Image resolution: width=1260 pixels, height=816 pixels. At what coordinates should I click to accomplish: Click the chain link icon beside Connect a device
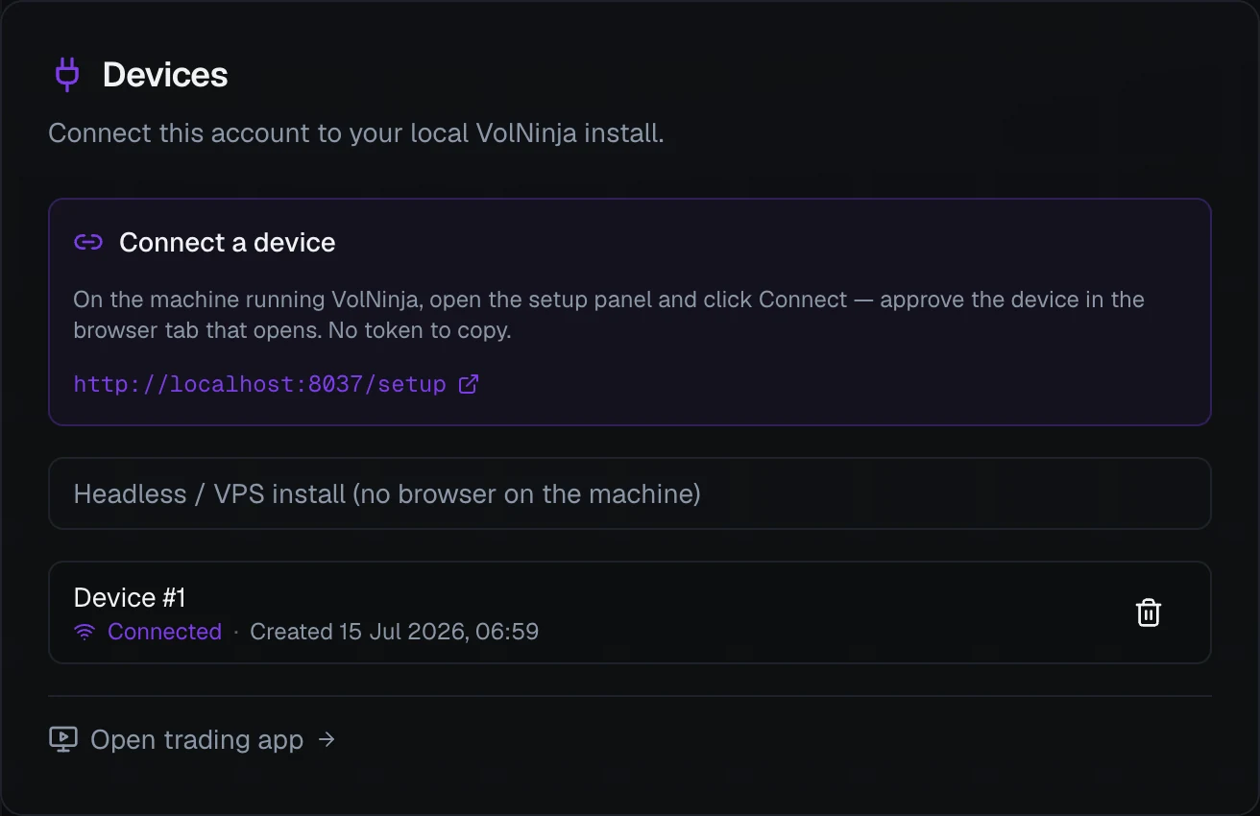click(x=88, y=242)
